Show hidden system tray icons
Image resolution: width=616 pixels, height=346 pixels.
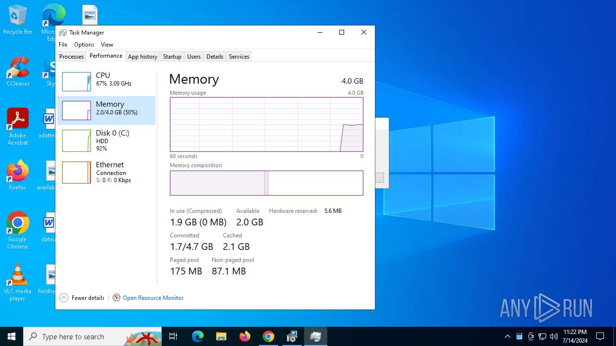point(507,336)
